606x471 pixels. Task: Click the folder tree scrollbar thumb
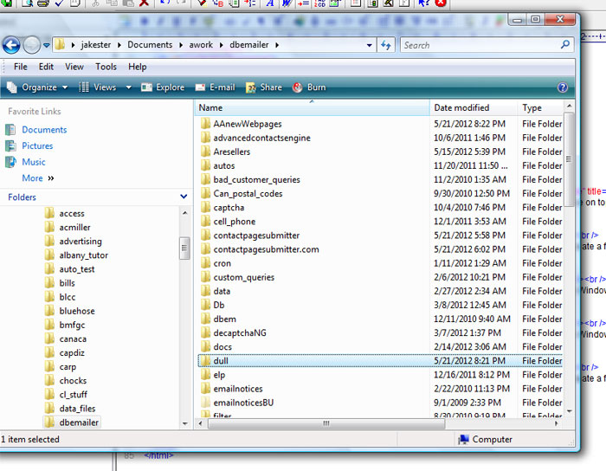tap(184, 248)
